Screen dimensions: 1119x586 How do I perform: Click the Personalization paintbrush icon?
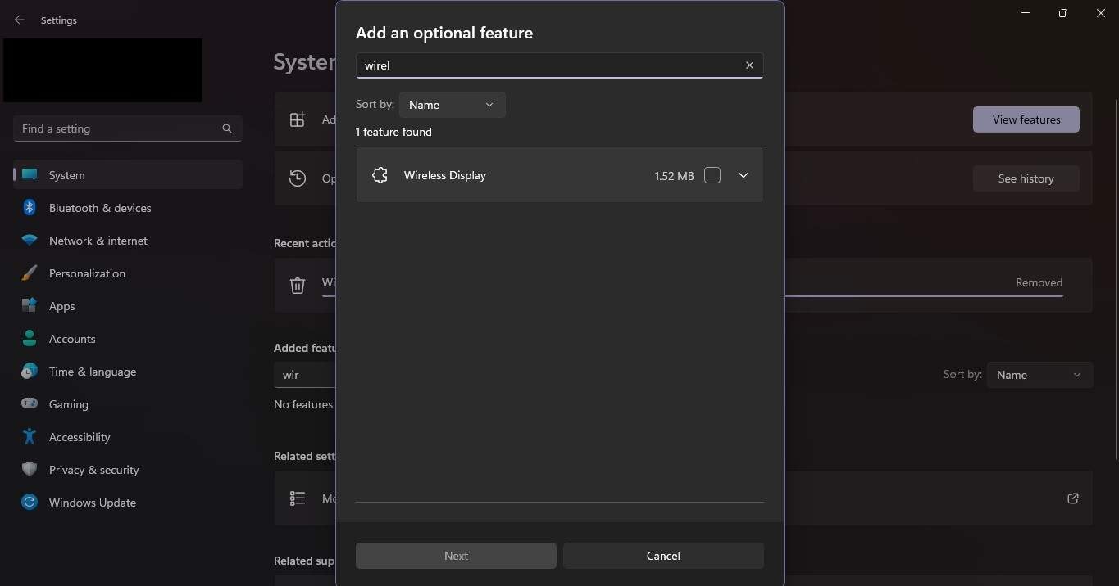(x=30, y=273)
